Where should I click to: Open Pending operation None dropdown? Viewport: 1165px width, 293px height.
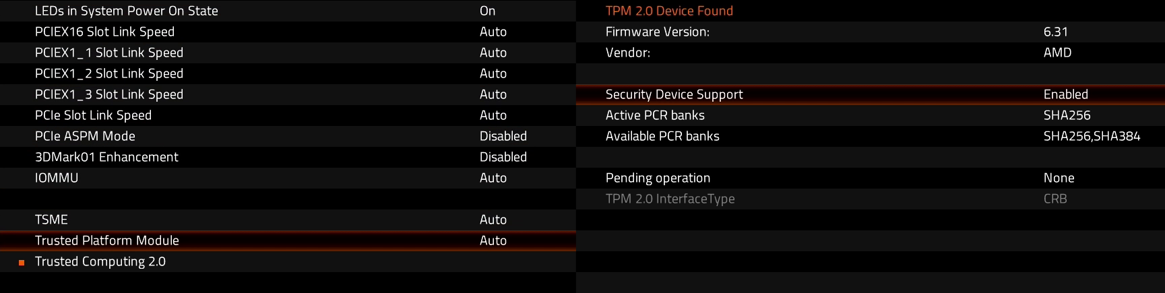pos(1059,178)
